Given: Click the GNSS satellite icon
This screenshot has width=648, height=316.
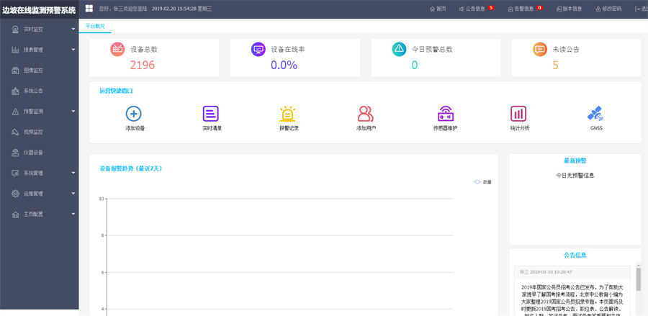Looking at the screenshot, I should [x=595, y=114].
